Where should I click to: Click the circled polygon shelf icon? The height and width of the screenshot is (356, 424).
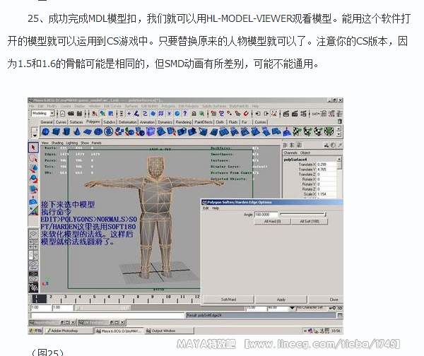[x=109, y=131]
